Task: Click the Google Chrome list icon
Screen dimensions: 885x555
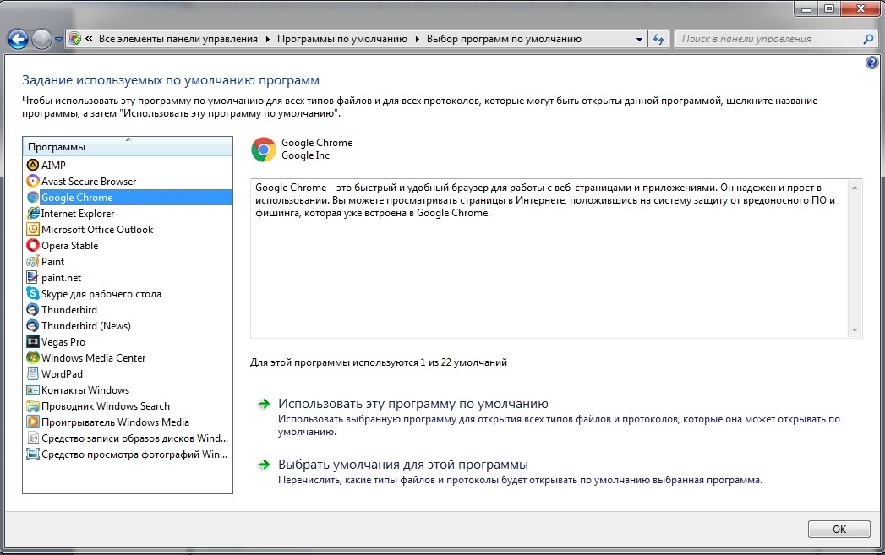Action: pos(33,198)
